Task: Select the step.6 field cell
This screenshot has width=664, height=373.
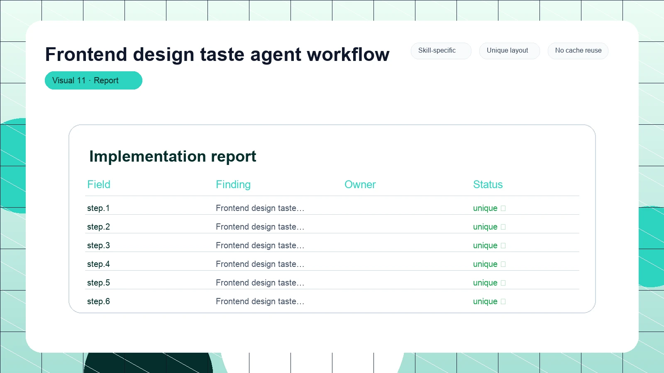Action: [x=98, y=301]
